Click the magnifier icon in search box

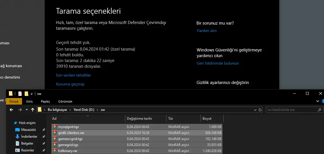320,110
